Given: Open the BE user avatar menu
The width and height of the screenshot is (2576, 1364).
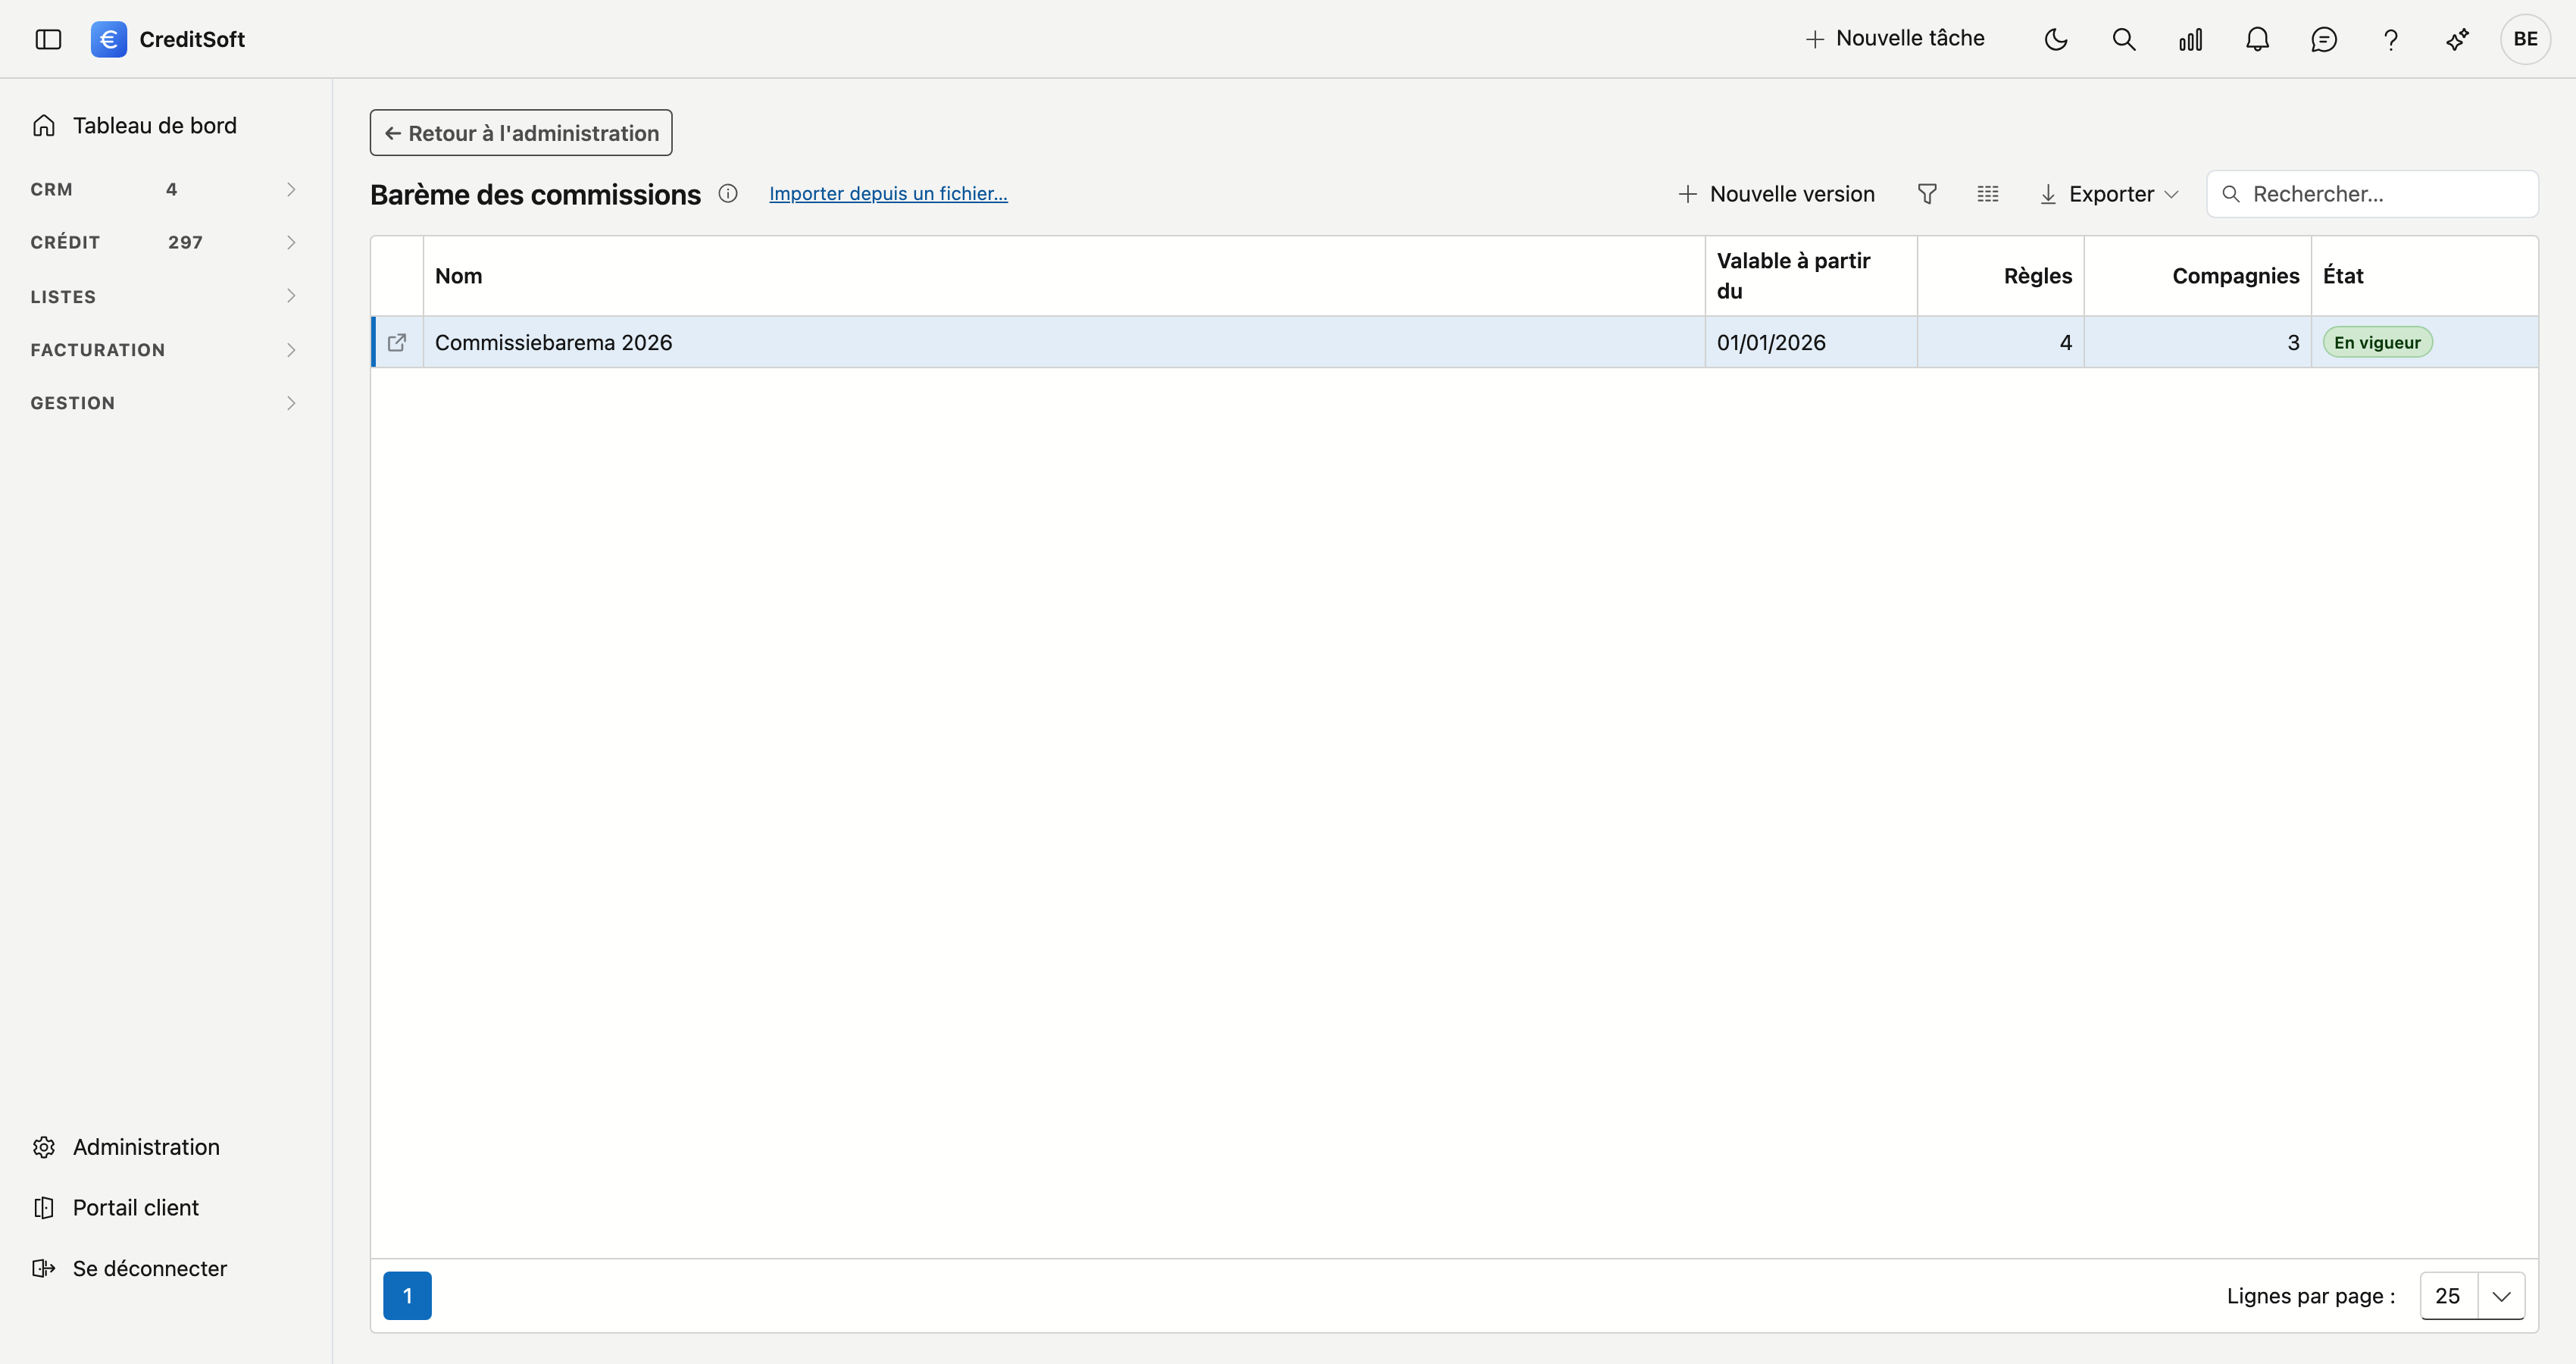Looking at the screenshot, I should (2525, 39).
